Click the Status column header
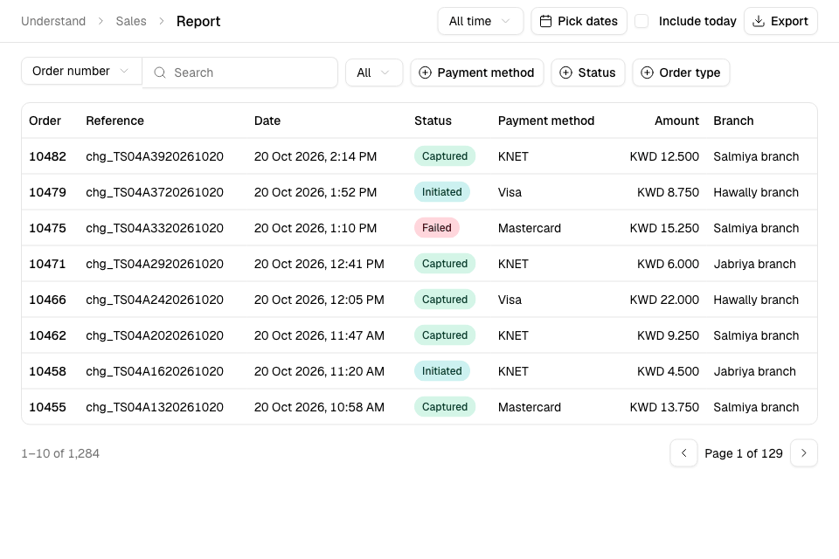The height and width of the screenshot is (559, 839). click(433, 121)
